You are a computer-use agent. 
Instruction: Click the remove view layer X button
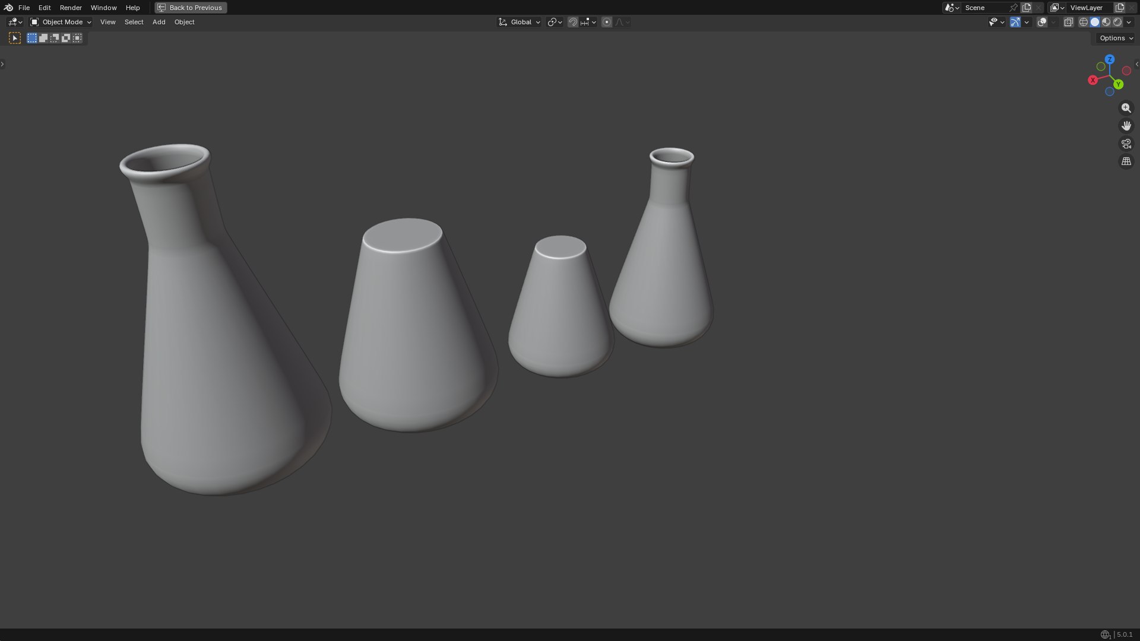1132,8
